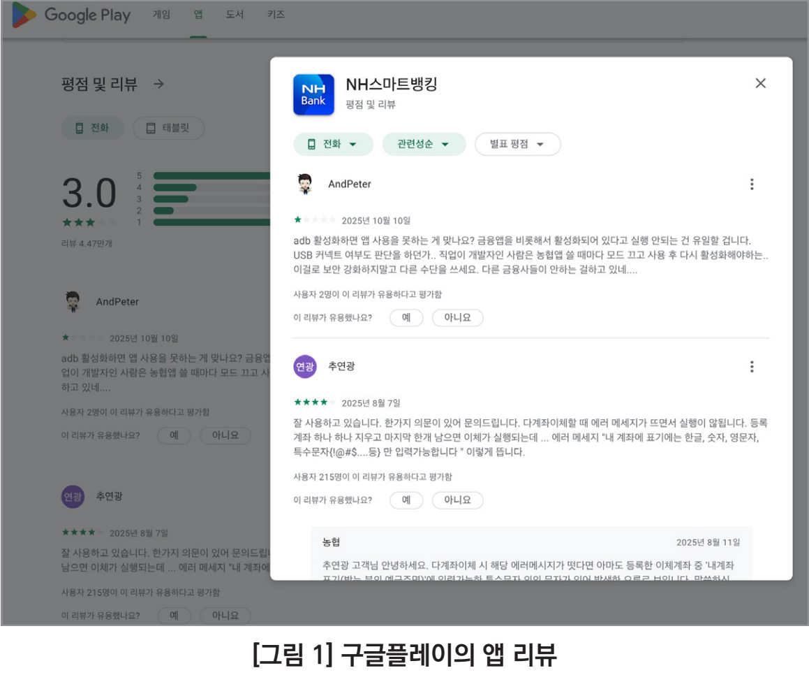Click AndPeter's one-star rating in dialog

tap(314, 220)
